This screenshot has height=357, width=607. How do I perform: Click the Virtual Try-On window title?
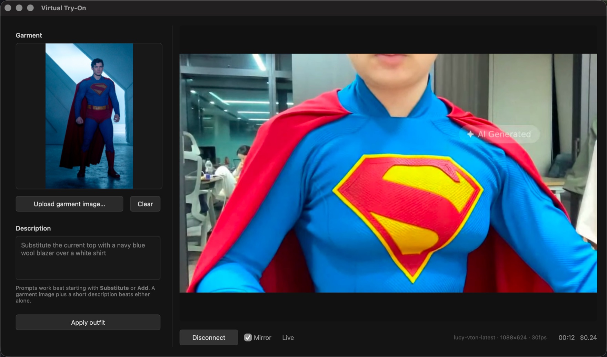[63, 8]
